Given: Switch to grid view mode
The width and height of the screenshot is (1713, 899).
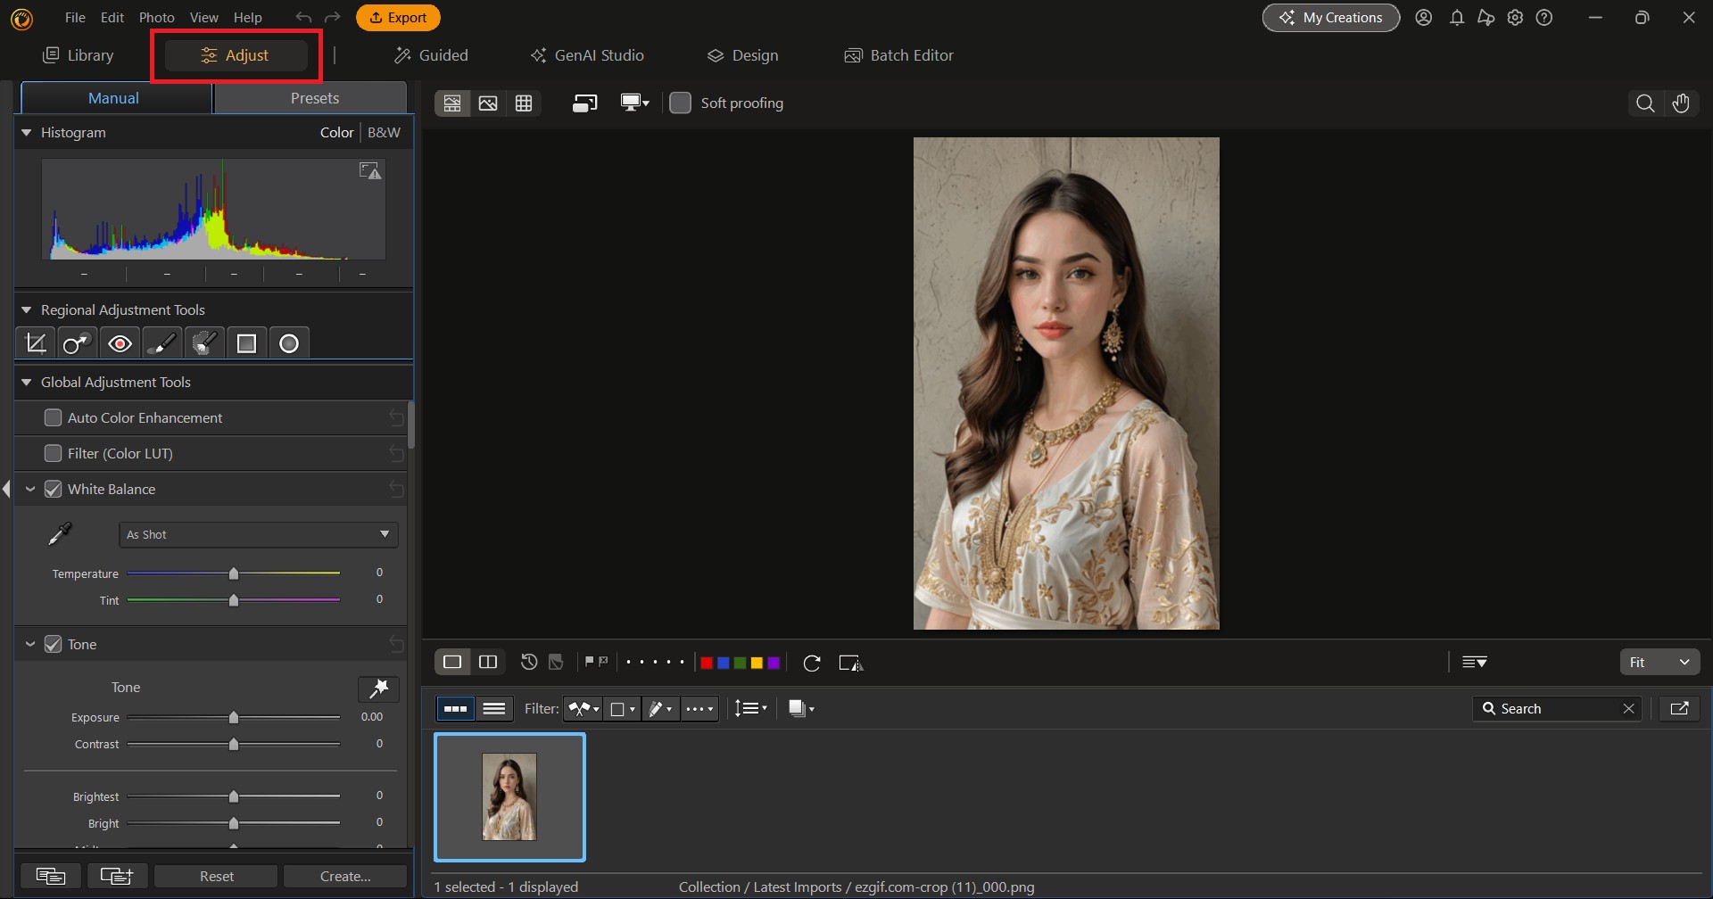Looking at the screenshot, I should click(x=524, y=103).
